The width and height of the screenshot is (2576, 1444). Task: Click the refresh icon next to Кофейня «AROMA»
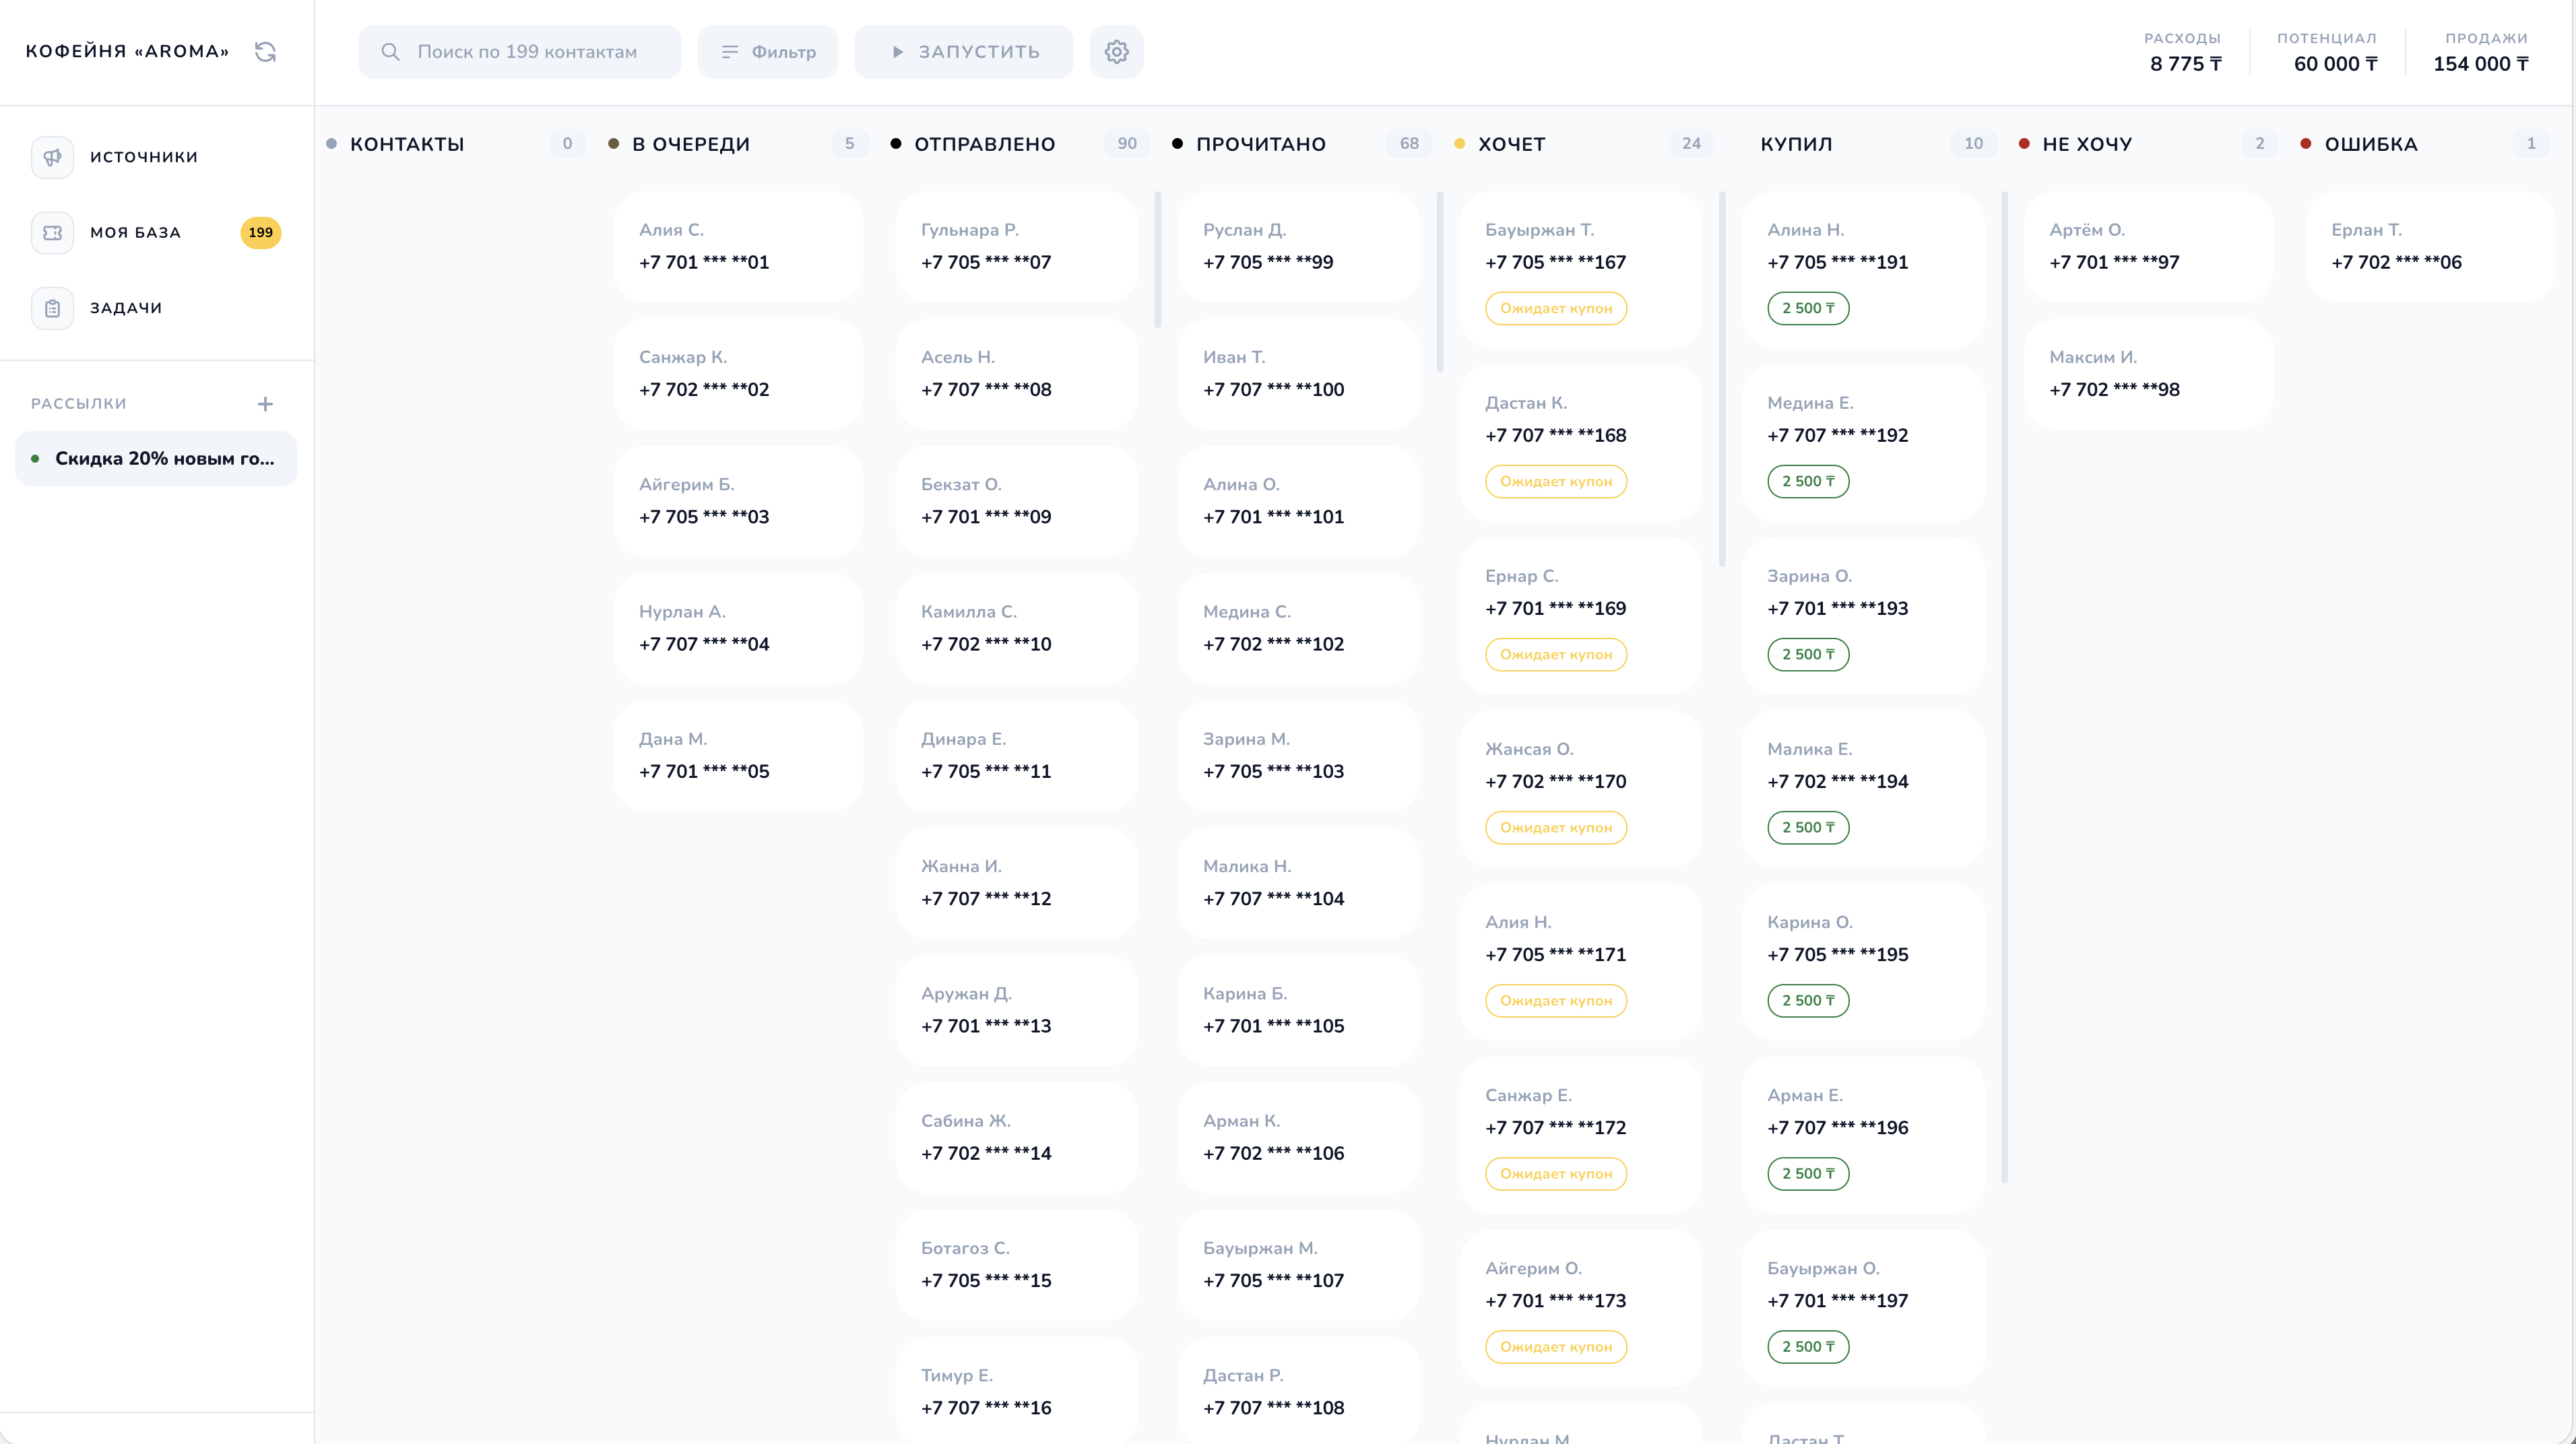click(265, 52)
